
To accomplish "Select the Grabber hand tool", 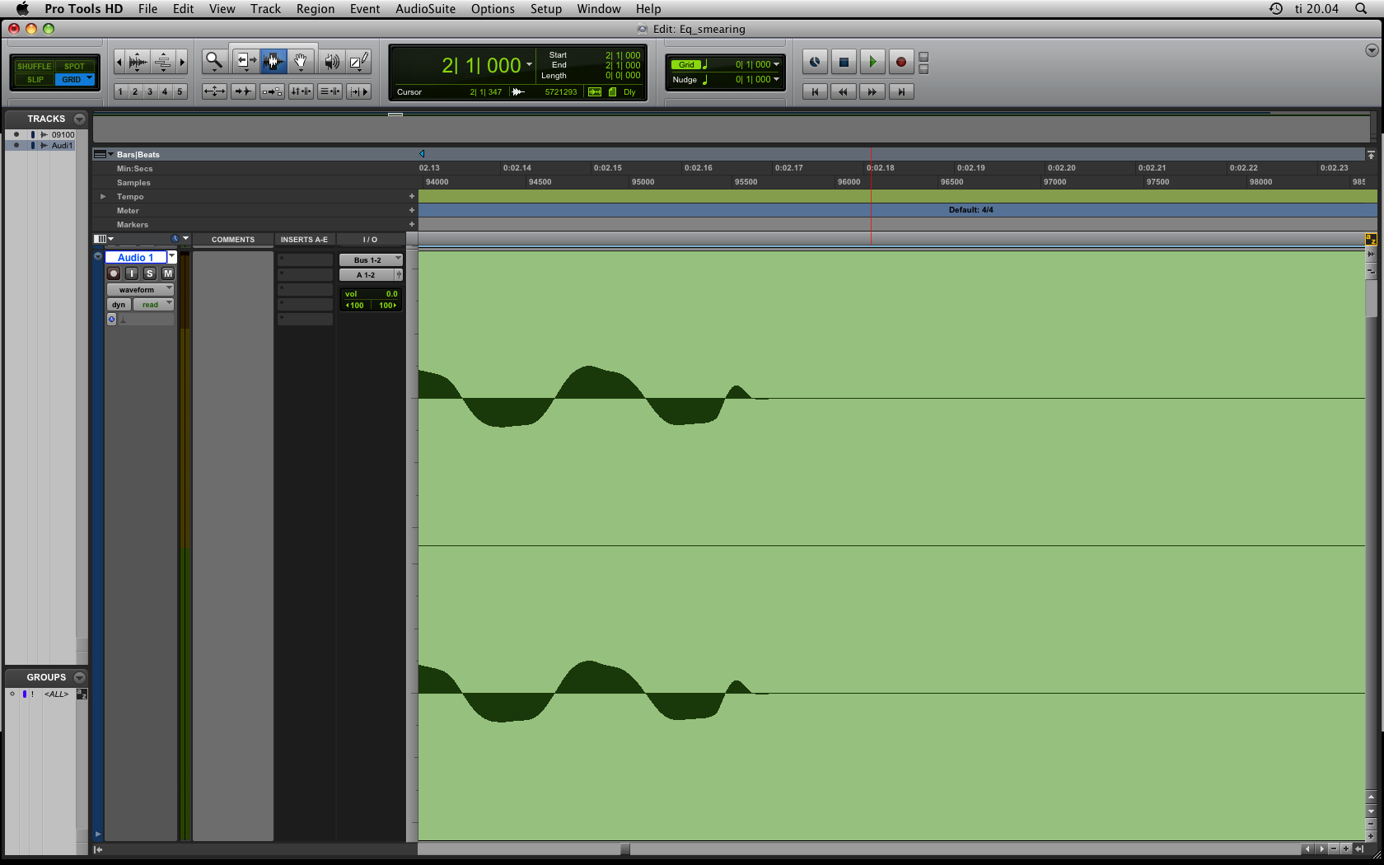I will [x=302, y=61].
